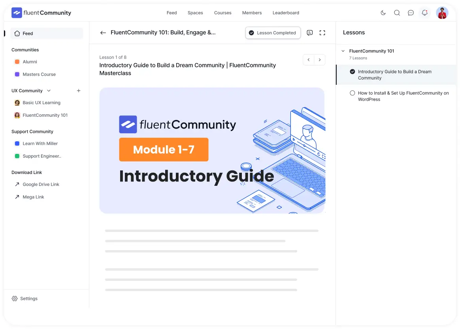Viewport: 460px width, 329px height.
Task: Click the Basic UX Learning avatar icon
Action: (17, 103)
